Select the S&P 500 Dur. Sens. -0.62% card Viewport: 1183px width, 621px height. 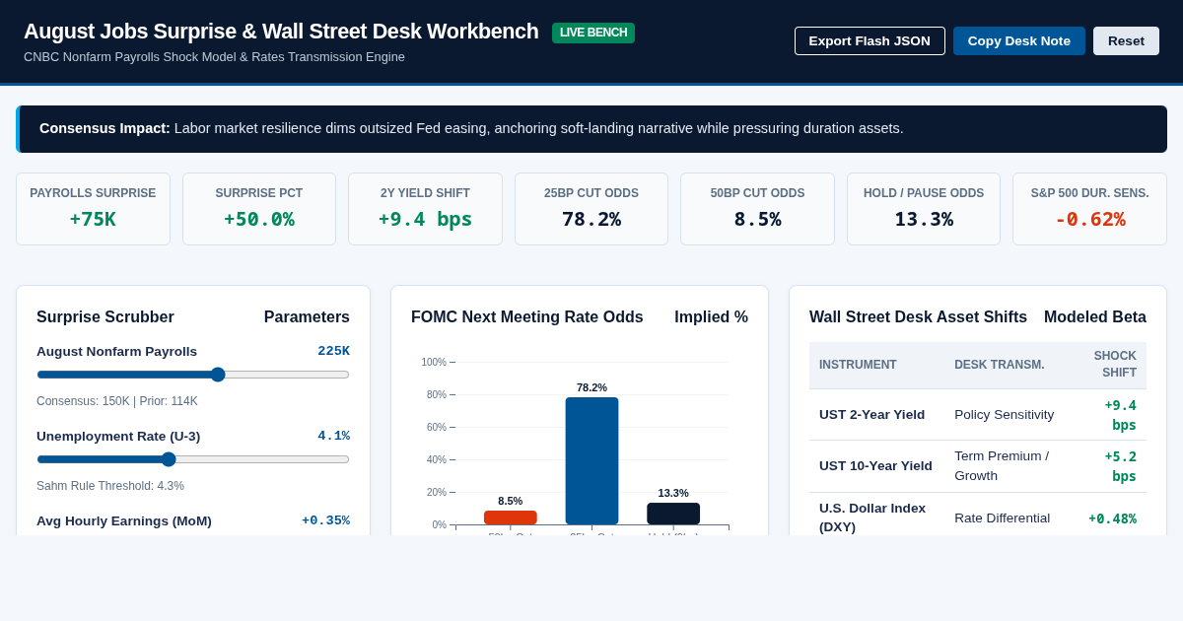pyautogui.click(x=1089, y=209)
